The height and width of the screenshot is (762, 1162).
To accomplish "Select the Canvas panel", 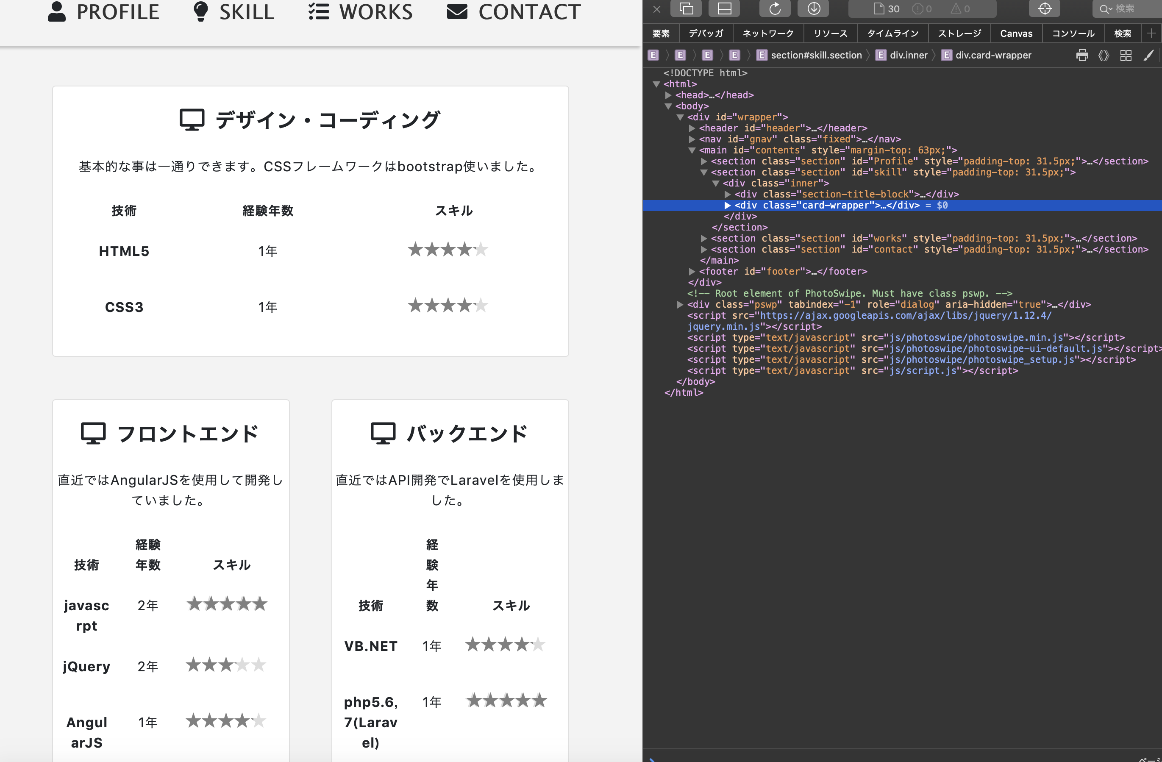I will tap(1017, 34).
